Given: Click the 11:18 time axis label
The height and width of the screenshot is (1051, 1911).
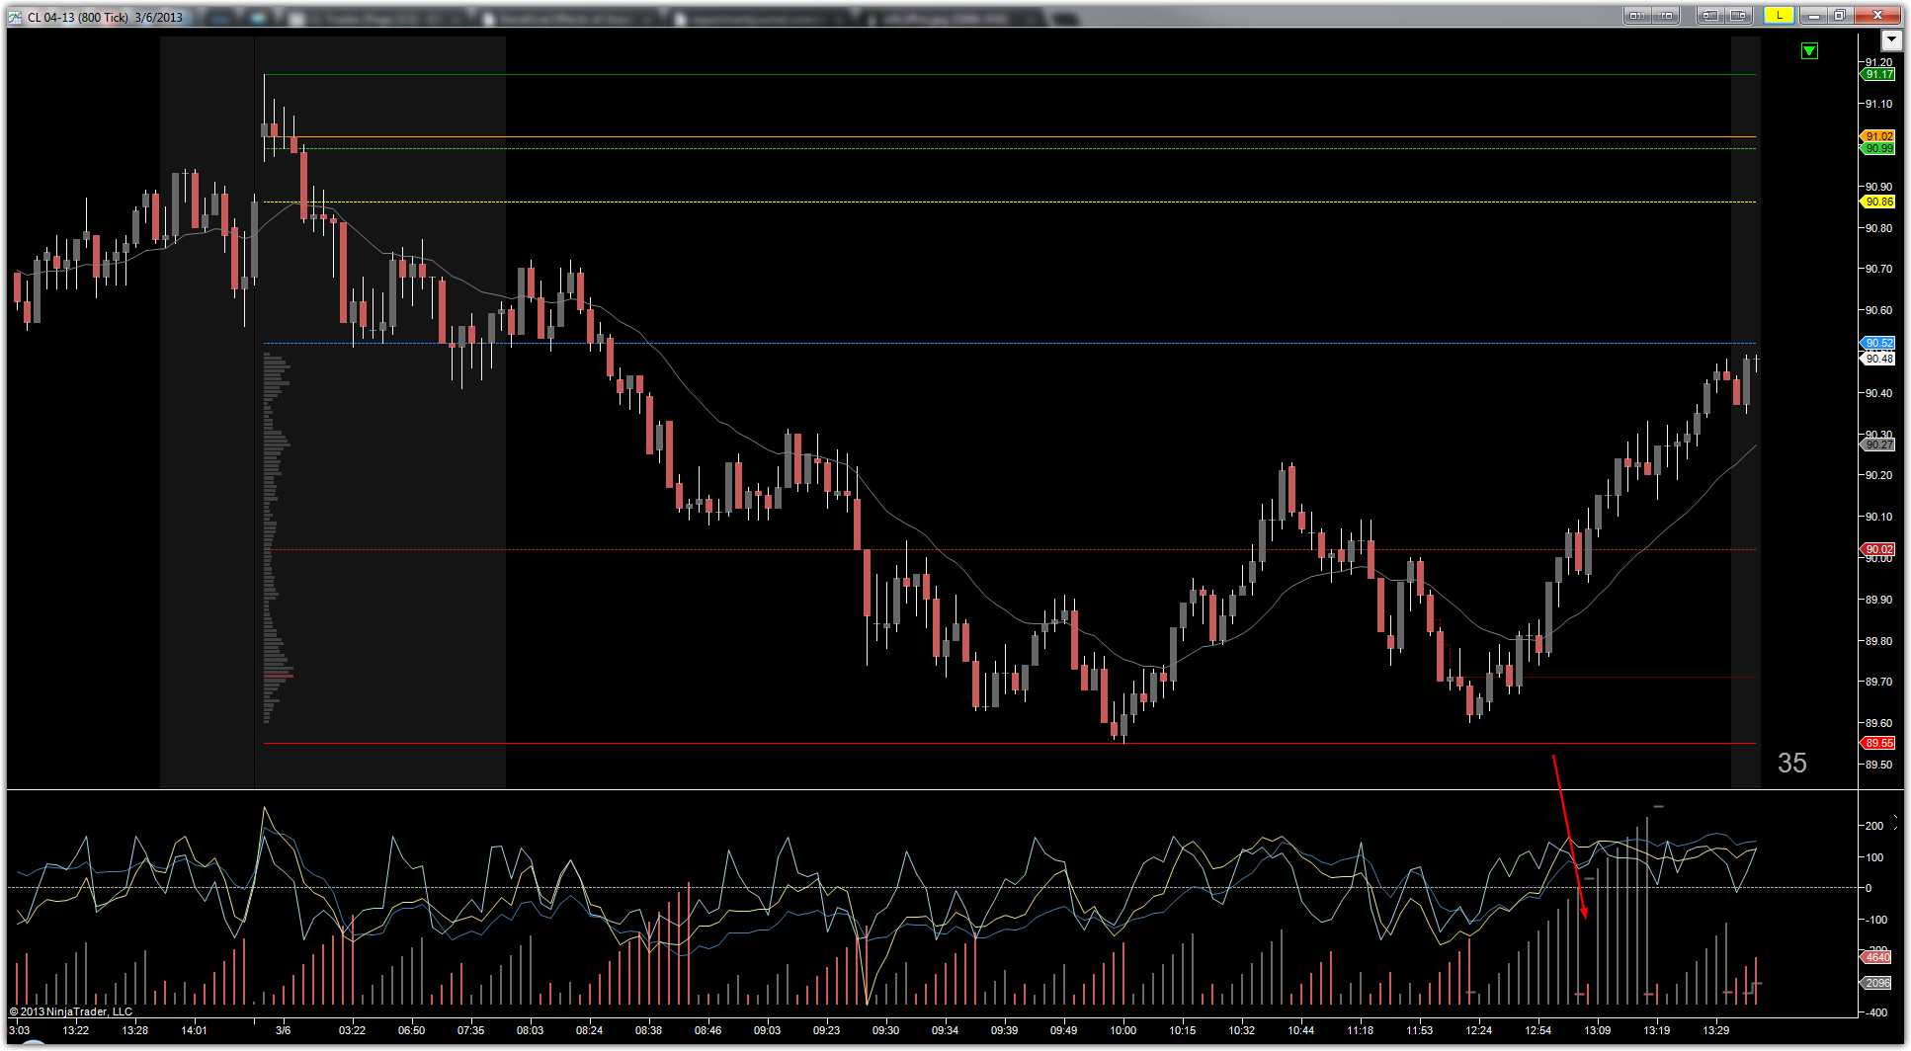Looking at the screenshot, I should (x=1361, y=1030).
